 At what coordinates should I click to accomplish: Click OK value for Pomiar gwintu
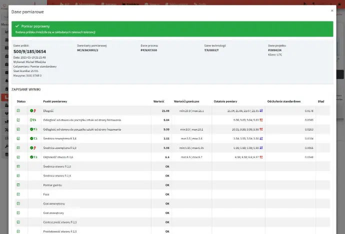click(x=167, y=185)
